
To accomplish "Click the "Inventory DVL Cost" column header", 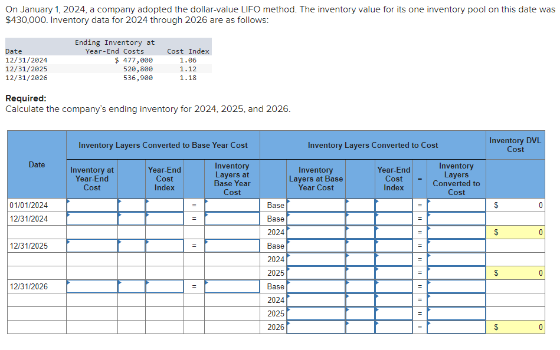I will click(x=515, y=145).
